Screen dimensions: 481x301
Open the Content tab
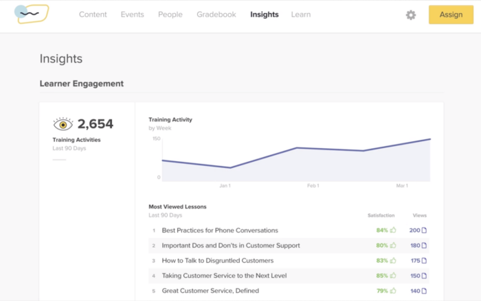click(x=93, y=14)
